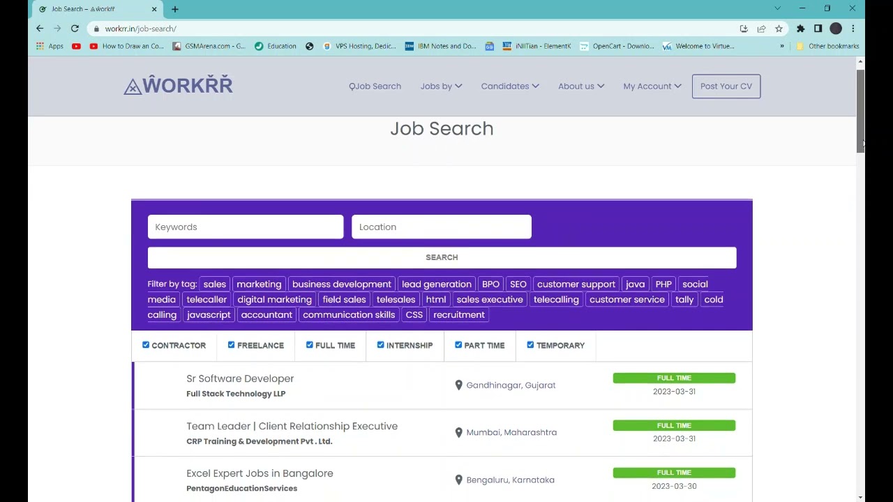Expand About us menu

[581, 86]
